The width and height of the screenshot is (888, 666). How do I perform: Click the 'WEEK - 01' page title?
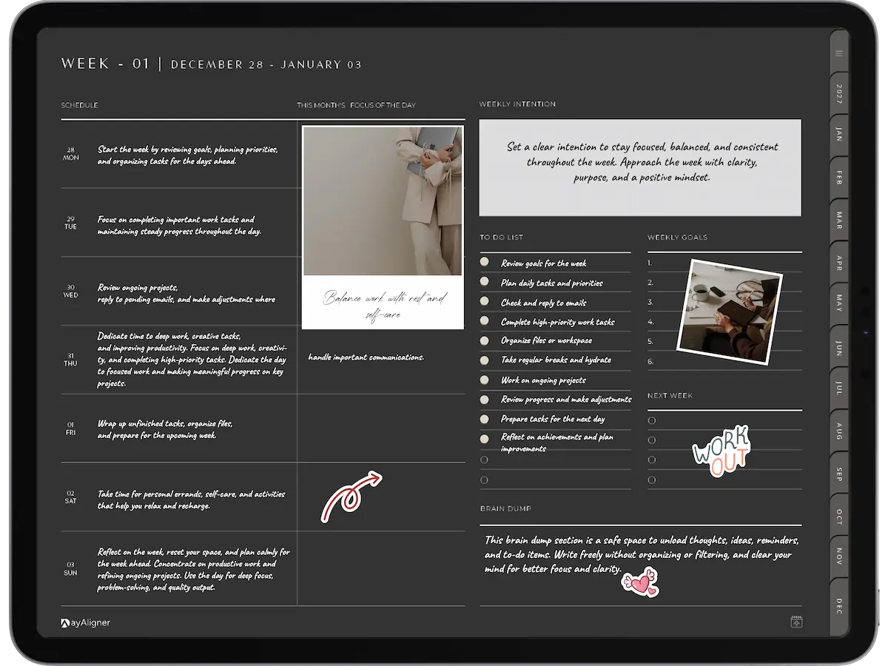pos(106,64)
